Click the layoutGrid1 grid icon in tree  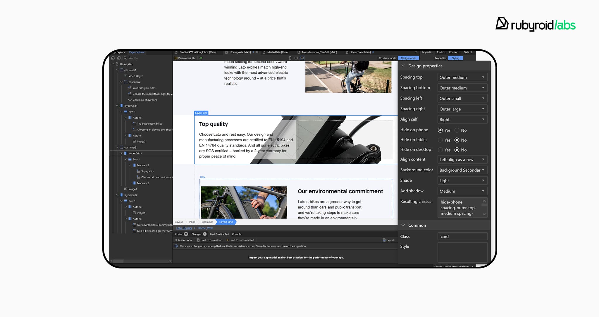[121, 106]
